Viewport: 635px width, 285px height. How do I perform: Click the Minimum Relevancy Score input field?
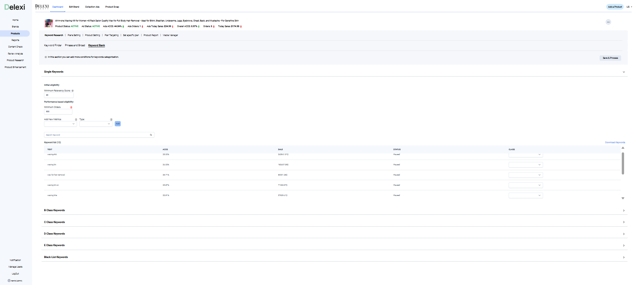click(x=59, y=95)
